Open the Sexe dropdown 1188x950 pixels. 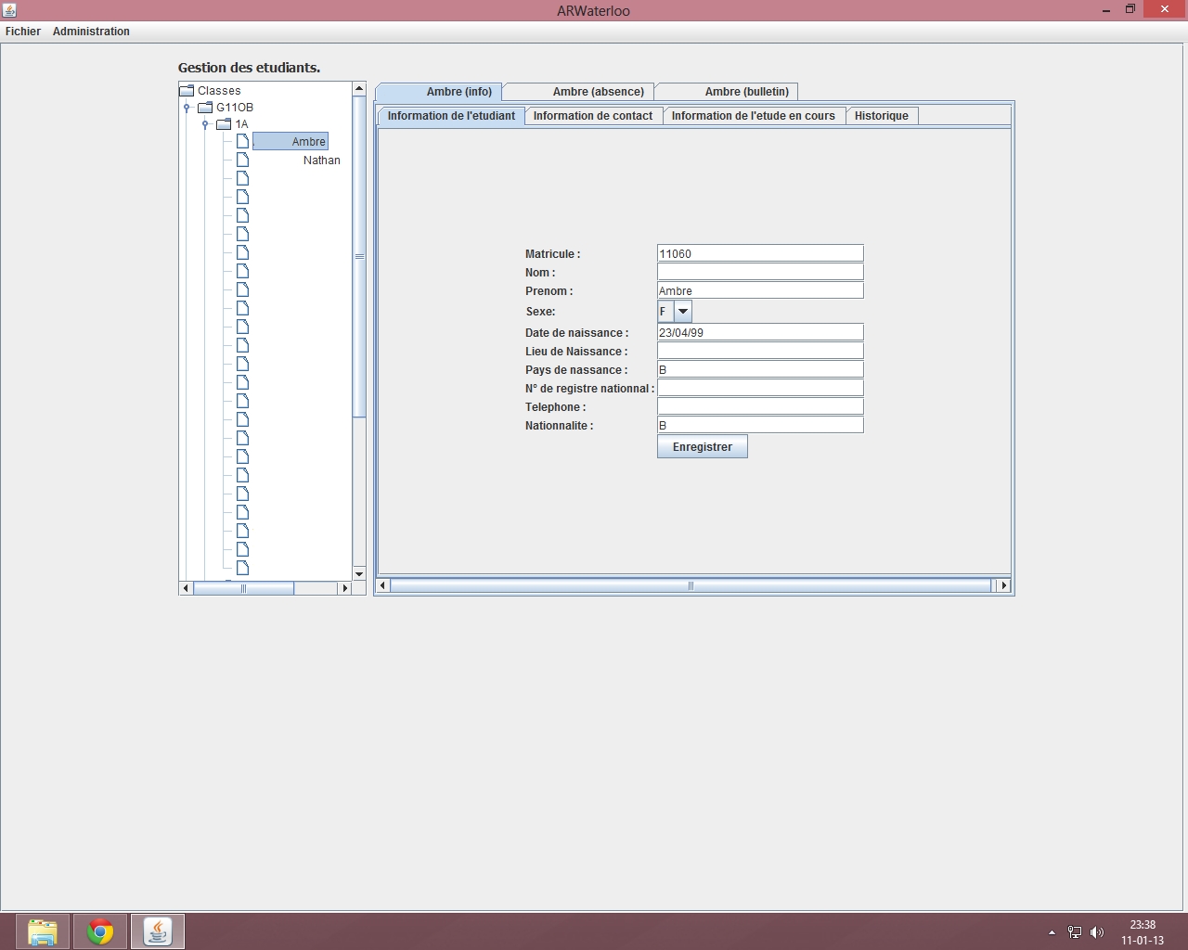(x=682, y=312)
